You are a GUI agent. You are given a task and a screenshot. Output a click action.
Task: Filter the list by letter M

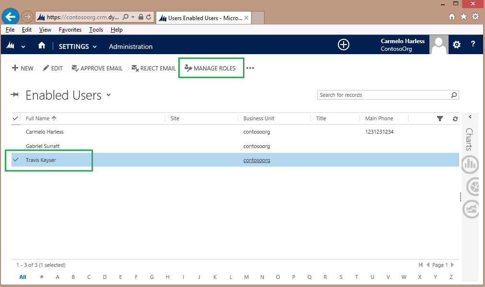246,277
